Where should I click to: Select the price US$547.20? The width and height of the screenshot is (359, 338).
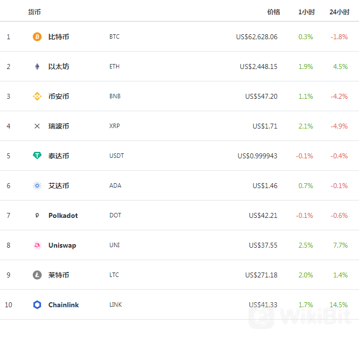[261, 96]
